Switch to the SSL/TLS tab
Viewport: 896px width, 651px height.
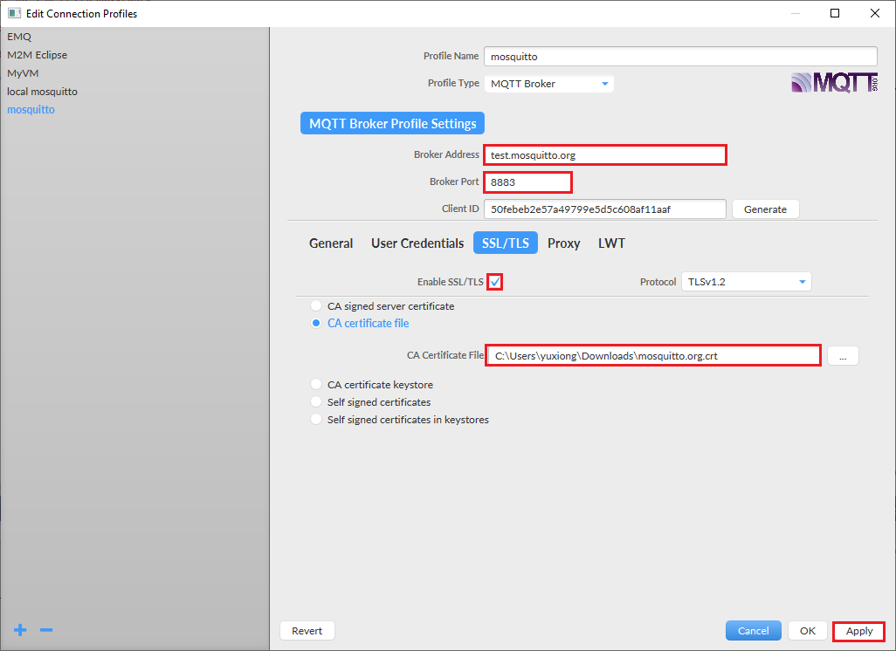(505, 243)
